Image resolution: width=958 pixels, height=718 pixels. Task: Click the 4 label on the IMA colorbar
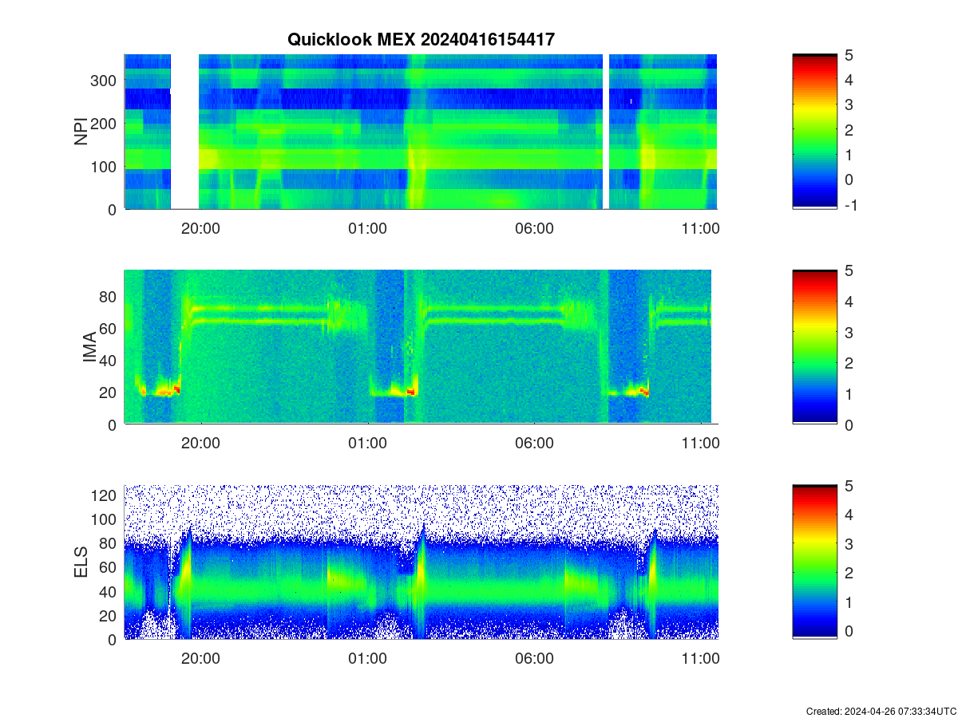[849, 302]
